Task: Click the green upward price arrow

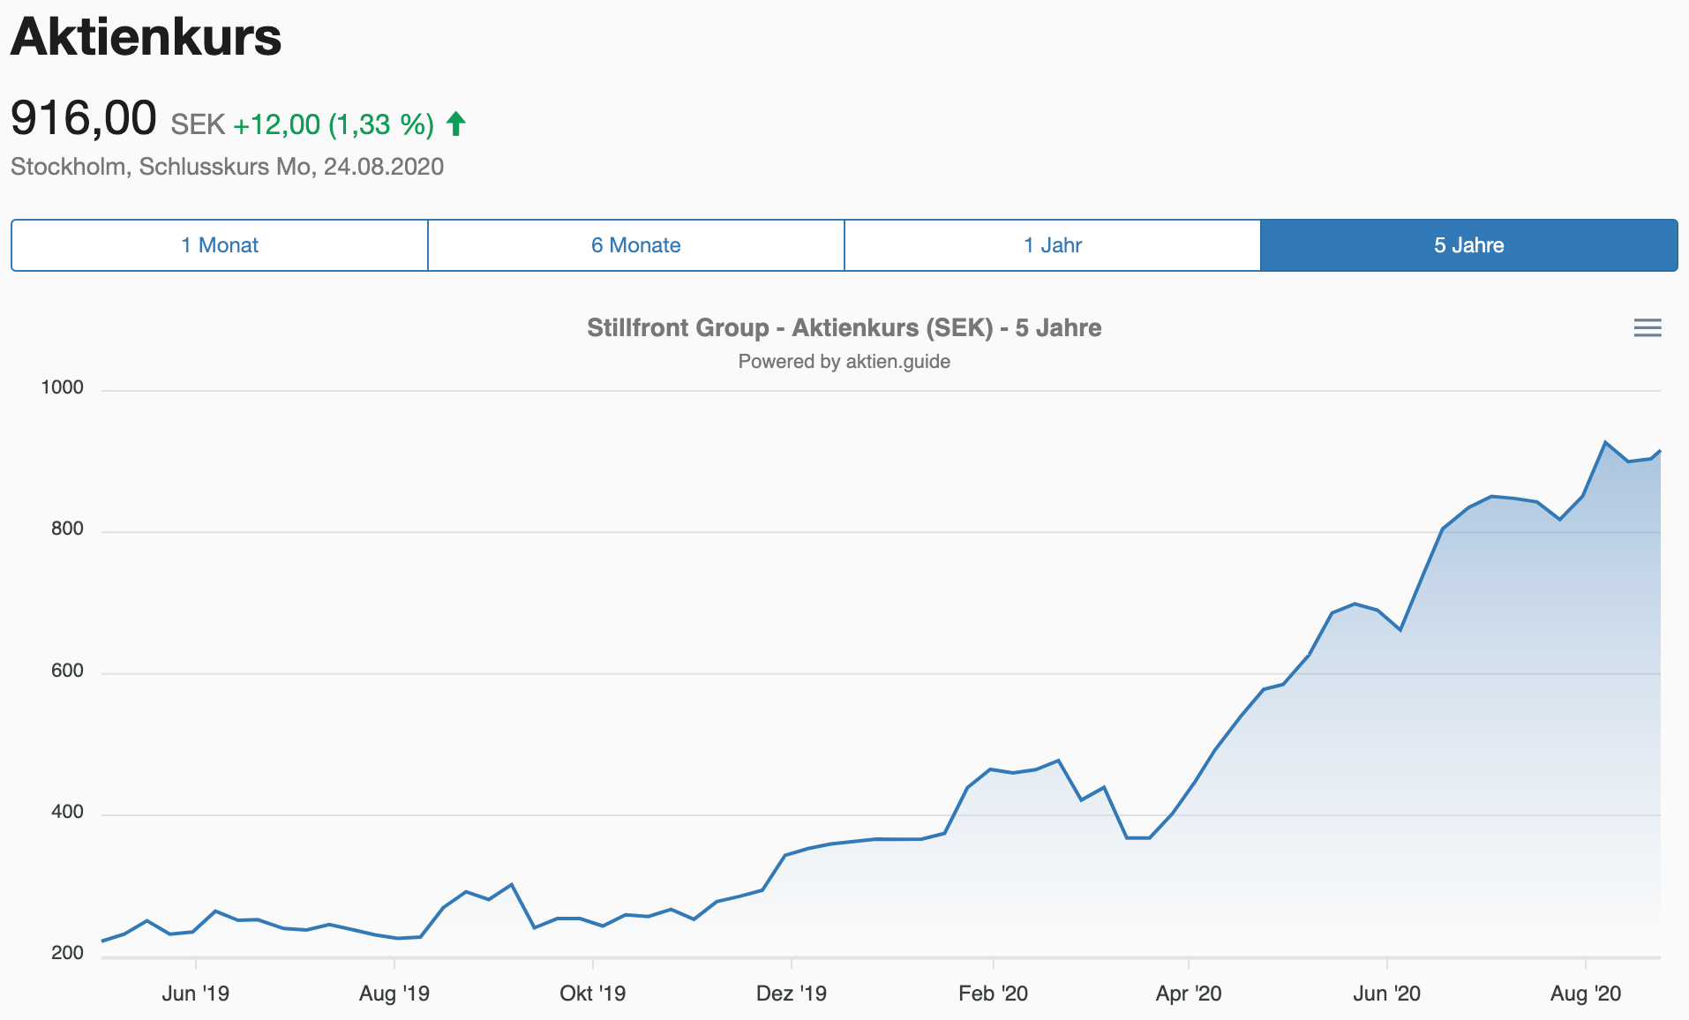Action: tap(455, 124)
